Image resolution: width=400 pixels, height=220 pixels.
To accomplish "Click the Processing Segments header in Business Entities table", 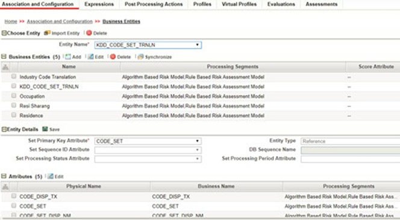I will 233,67.
